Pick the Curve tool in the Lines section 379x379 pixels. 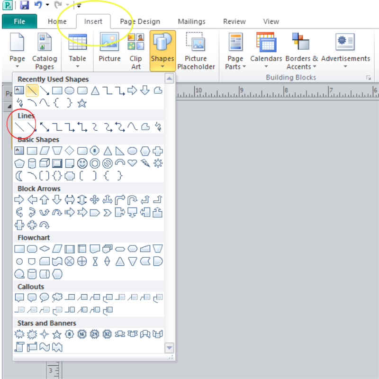pos(133,127)
